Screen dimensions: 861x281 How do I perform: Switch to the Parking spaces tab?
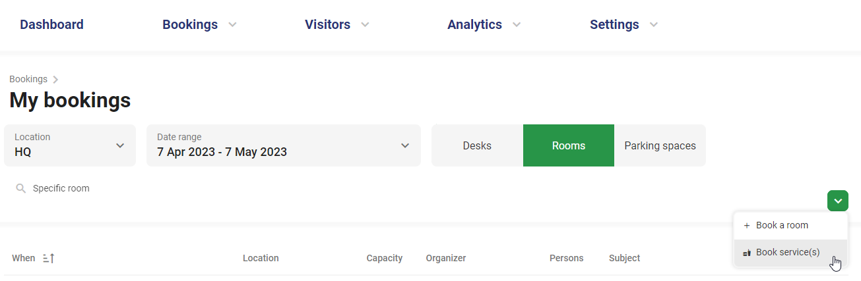660,145
